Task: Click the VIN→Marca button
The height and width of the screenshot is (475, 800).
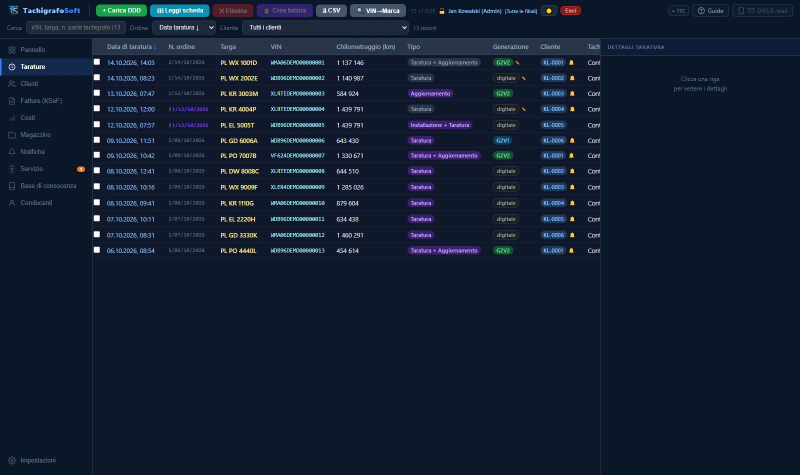Action: [x=378, y=10]
